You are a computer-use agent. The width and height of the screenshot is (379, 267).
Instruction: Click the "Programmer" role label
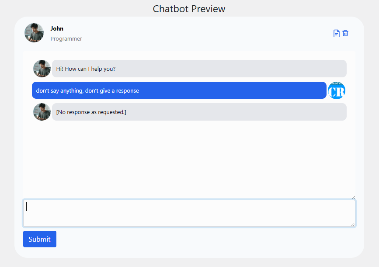click(66, 39)
